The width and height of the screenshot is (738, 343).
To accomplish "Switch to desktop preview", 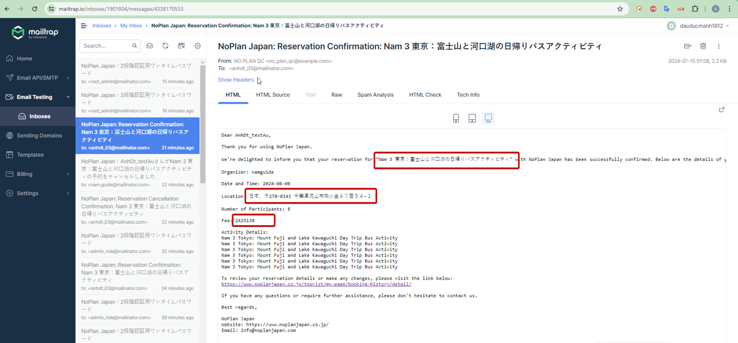I will (488, 118).
